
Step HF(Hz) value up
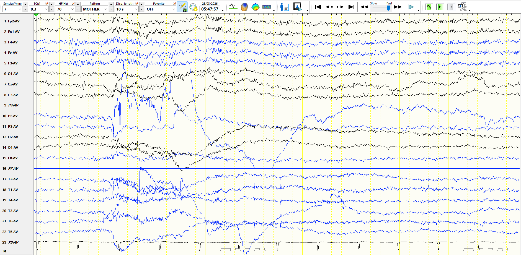coord(78,4)
